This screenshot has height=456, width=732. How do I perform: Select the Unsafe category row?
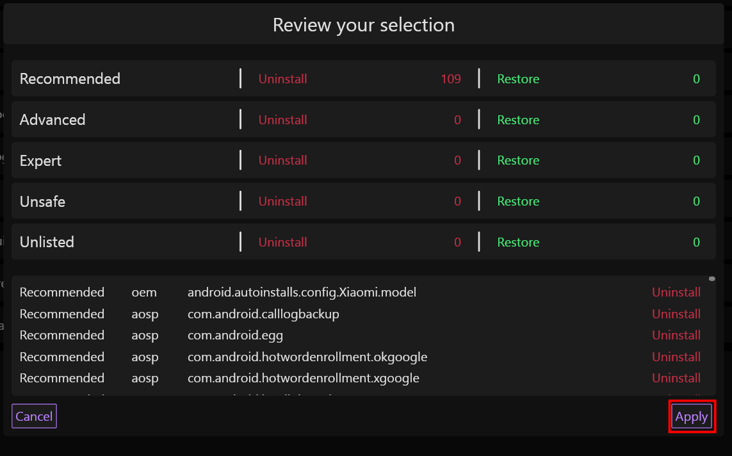click(42, 200)
